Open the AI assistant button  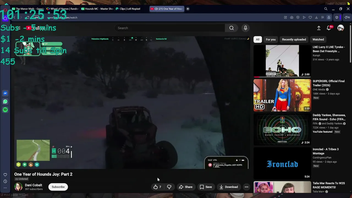(x=347, y=17)
